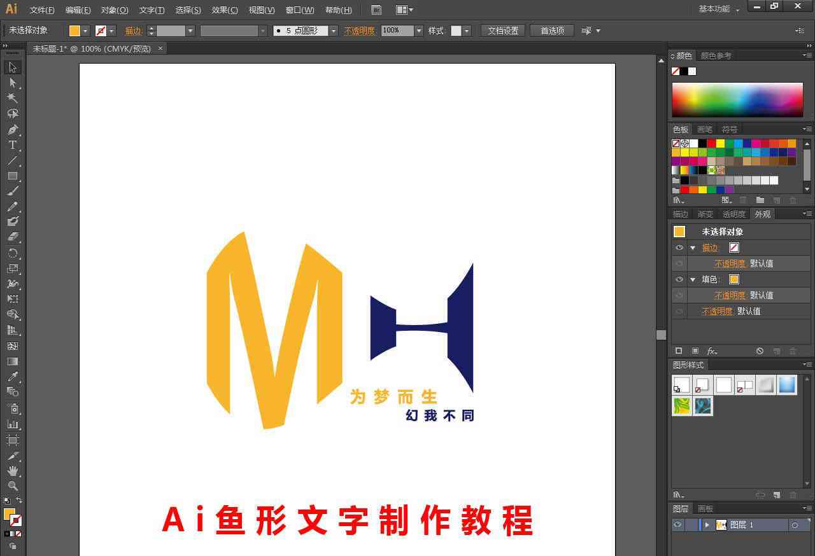Image resolution: width=815 pixels, height=556 pixels.
Task: Click the 不透明度 link in control bar
Action: pos(360,31)
